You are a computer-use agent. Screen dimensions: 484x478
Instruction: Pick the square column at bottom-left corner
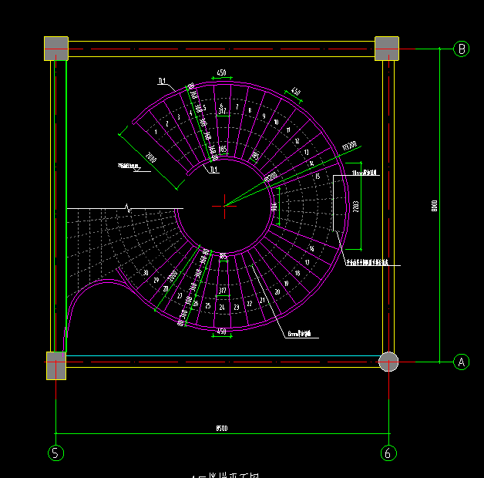[x=56, y=365]
